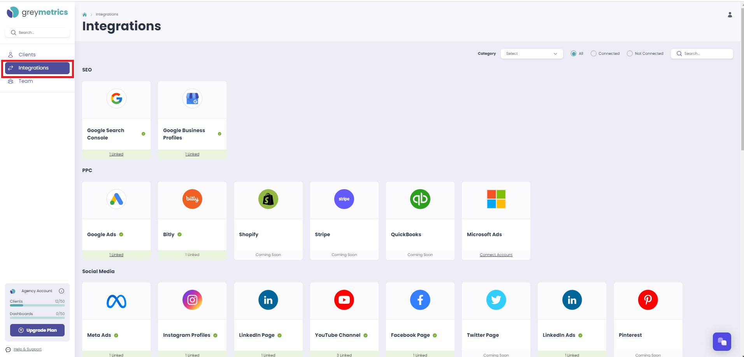This screenshot has width=744, height=357.
Task: Click the home breadcrumb icon
Action: coord(84,14)
